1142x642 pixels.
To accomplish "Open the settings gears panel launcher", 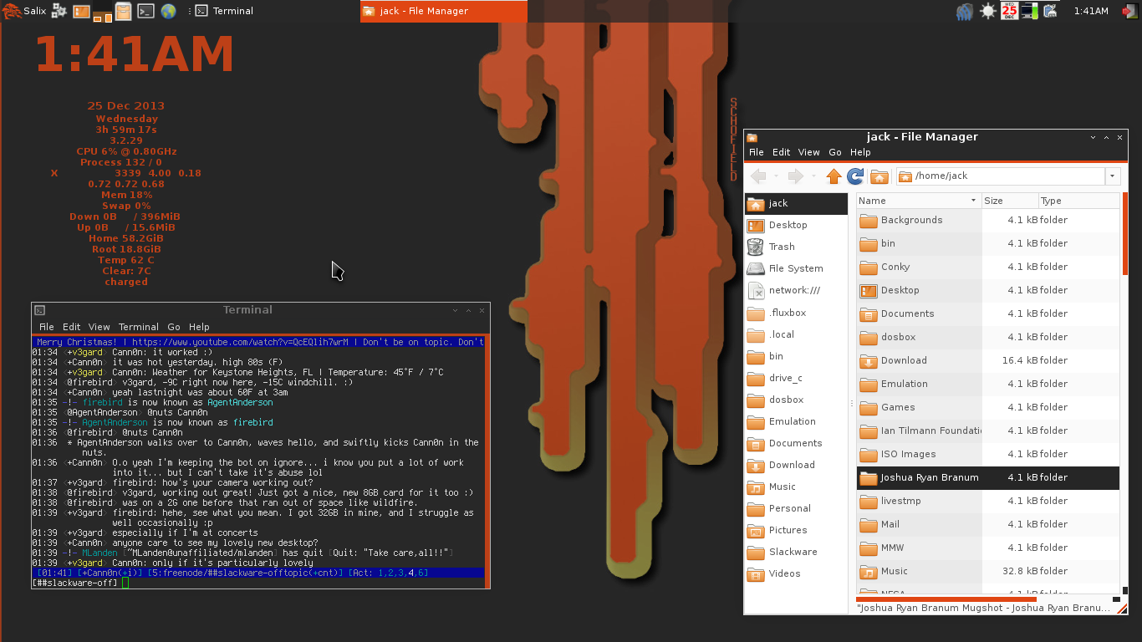I will click(59, 11).
